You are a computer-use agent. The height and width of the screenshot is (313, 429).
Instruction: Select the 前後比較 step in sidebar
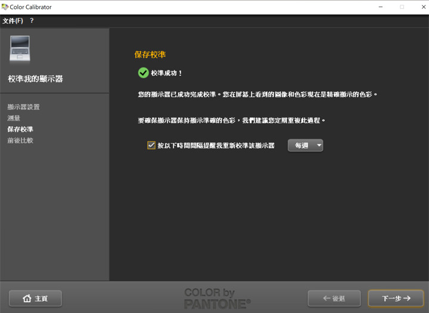pos(20,141)
